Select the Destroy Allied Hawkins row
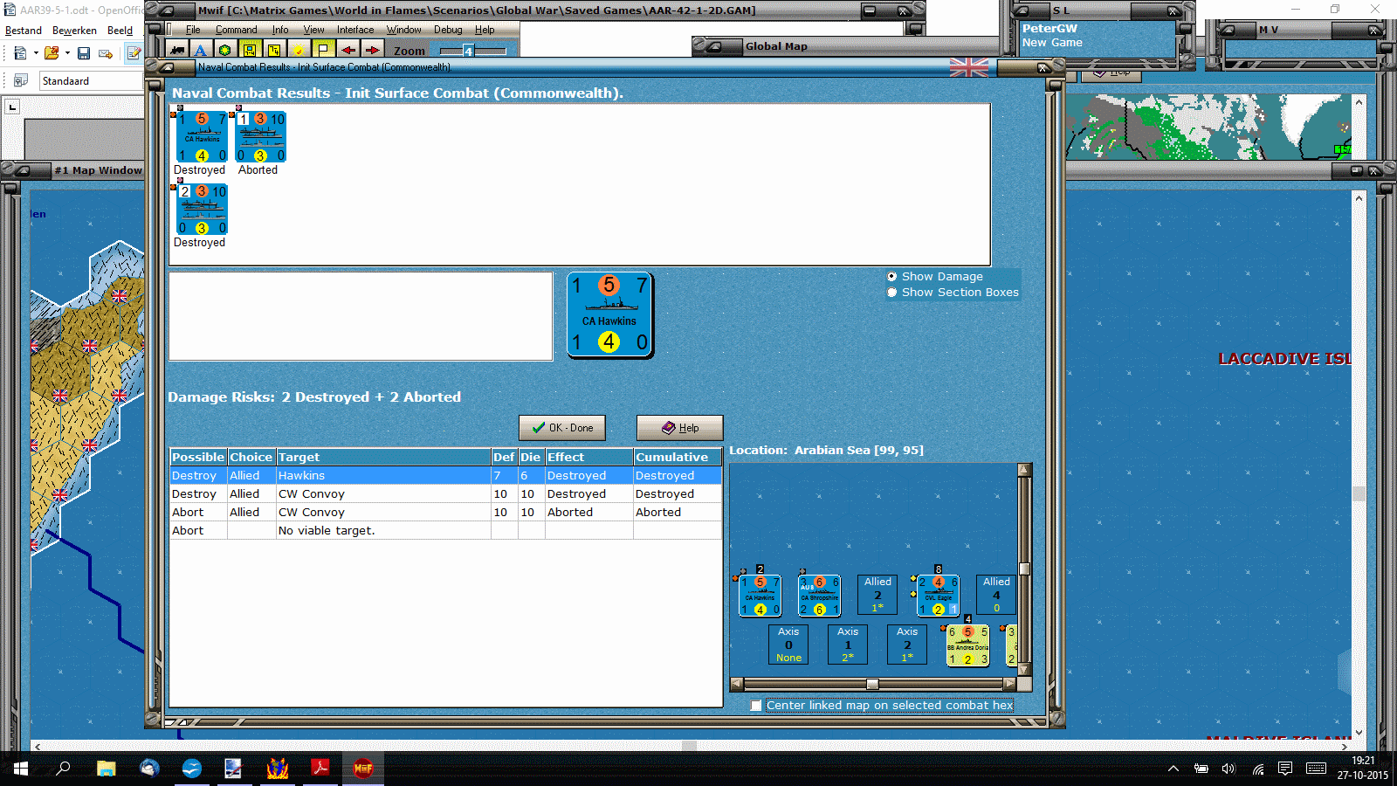The image size is (1397, 786). point(445,476)
